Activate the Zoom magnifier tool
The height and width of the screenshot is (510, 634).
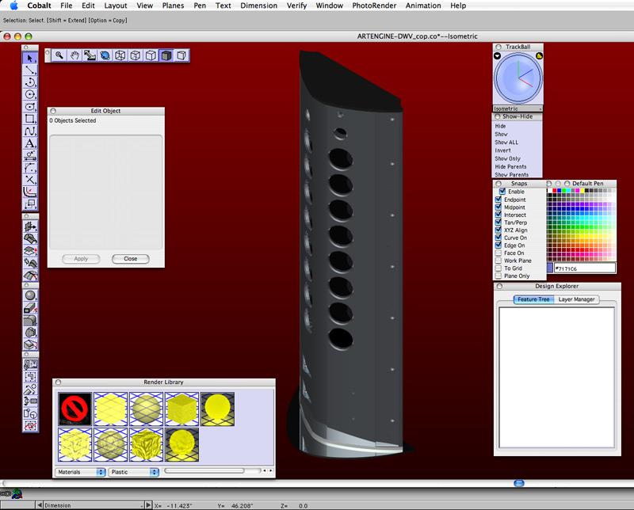59,55
